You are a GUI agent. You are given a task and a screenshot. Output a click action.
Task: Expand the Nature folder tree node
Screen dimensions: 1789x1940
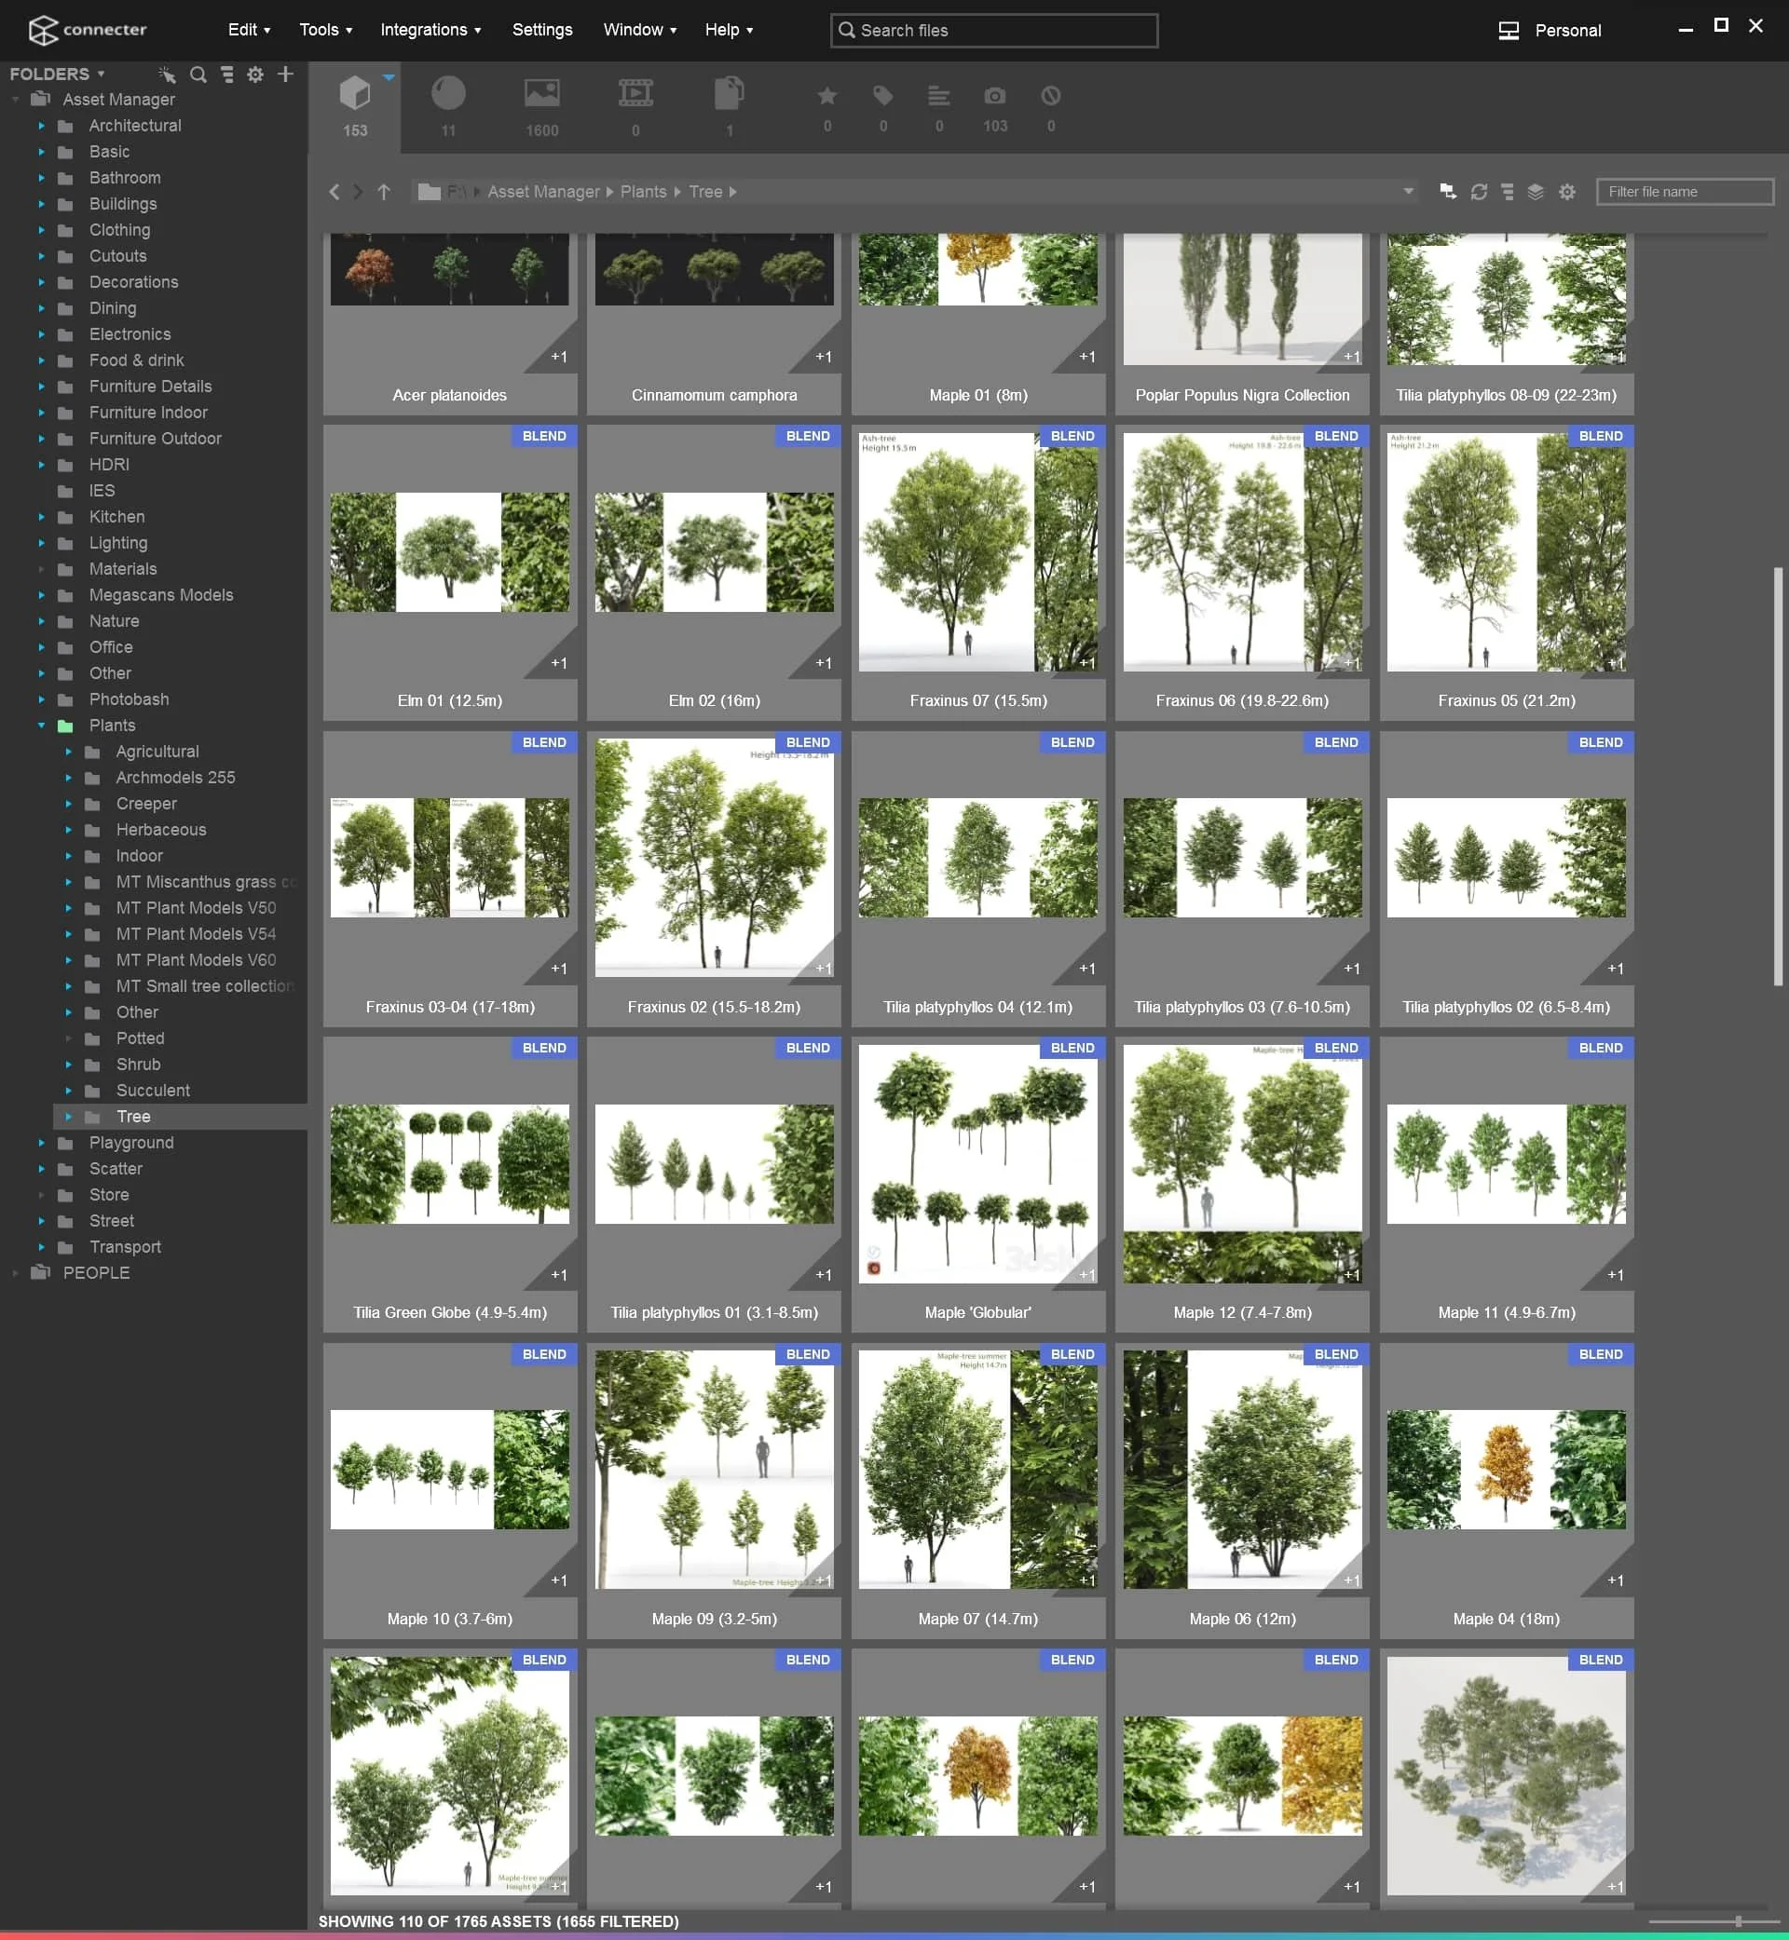pyautogui.click(x=41, y=621)
